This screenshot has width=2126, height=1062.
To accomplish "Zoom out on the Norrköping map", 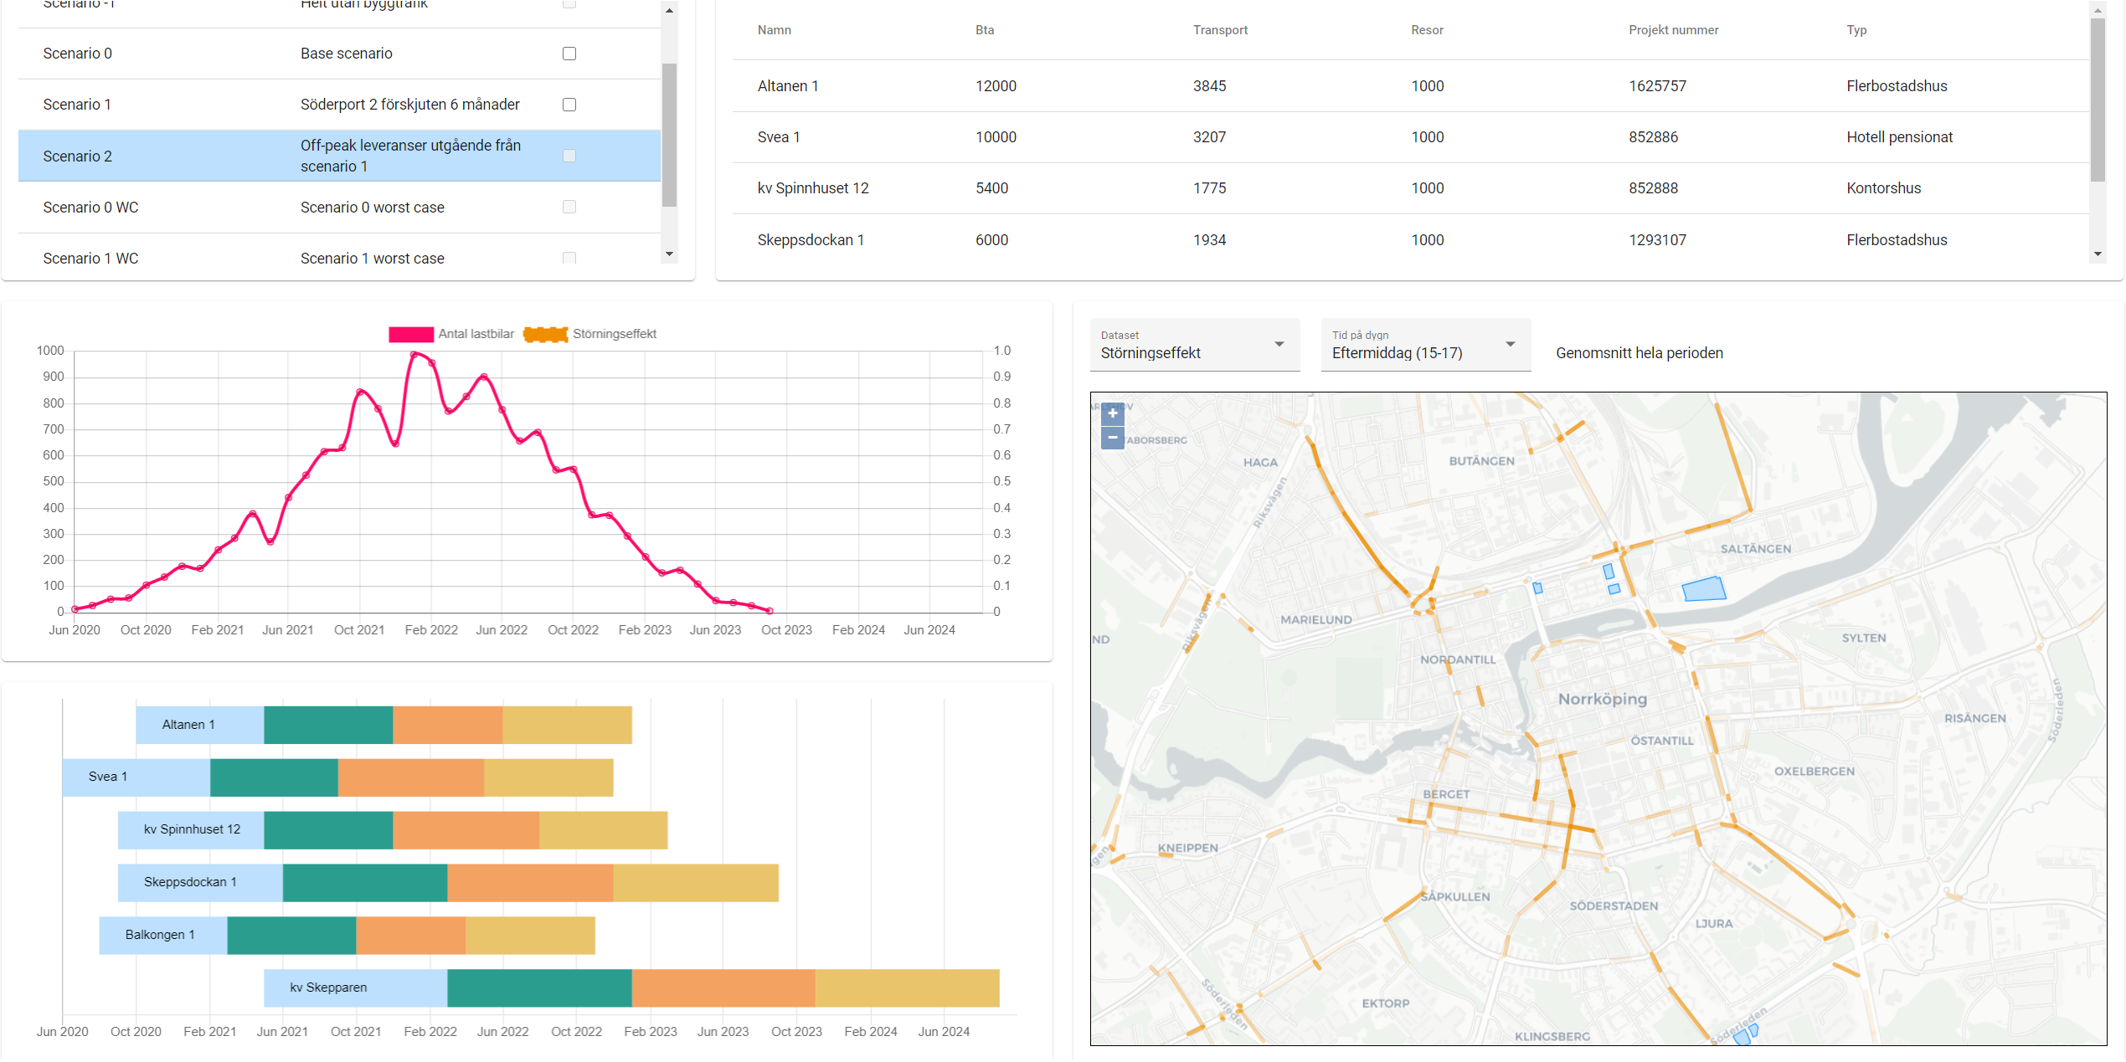I will (x=1112, y=438).
